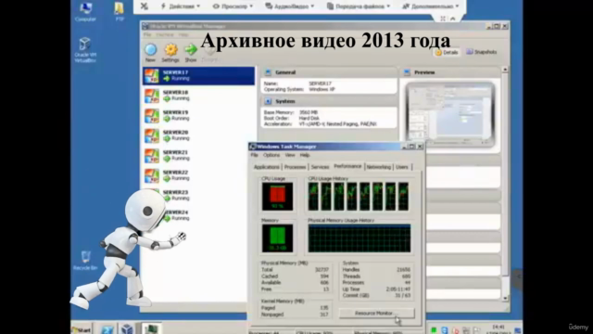The image size is (593, 334).
Task: Open the Help menu in Task Manager
Action: tap(305, 155)
